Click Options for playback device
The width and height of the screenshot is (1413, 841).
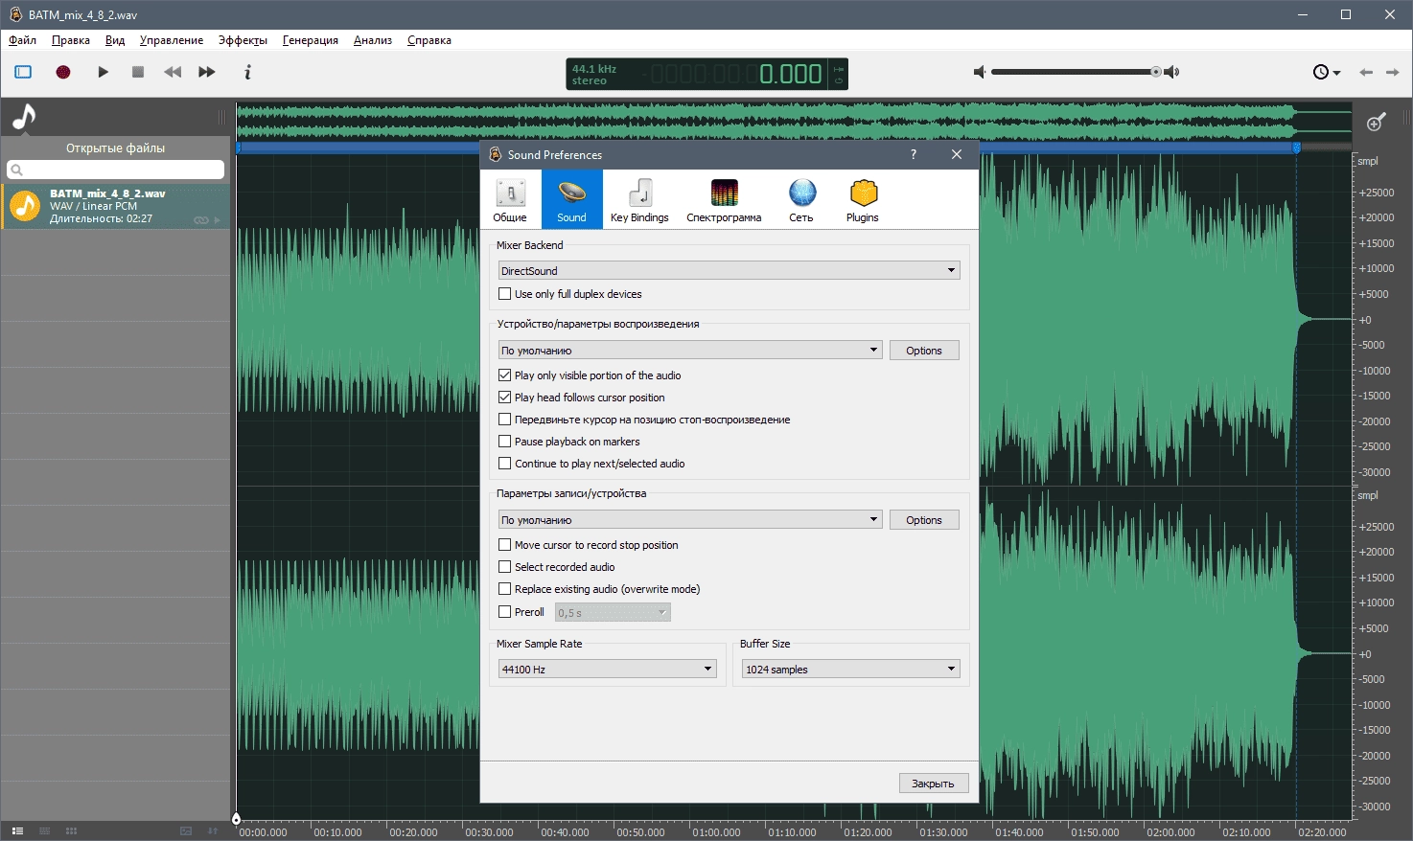coord(924,351)
